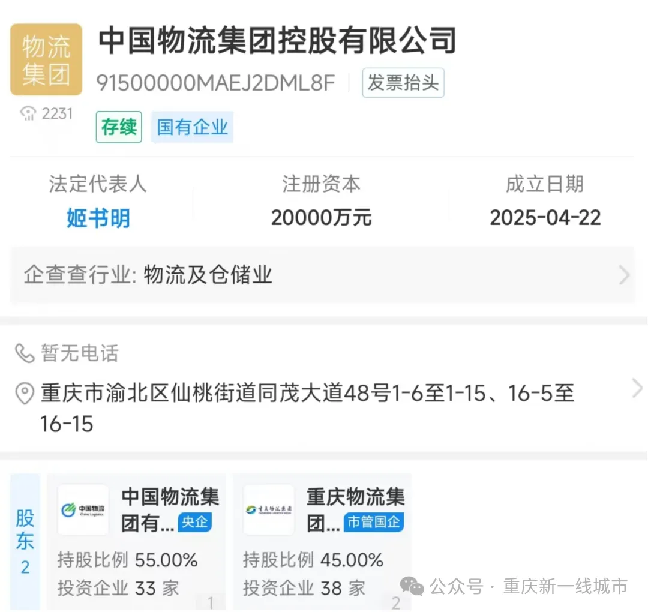
Task: Click the 重庆物流集团 shareholder logo
Action: 268,509
